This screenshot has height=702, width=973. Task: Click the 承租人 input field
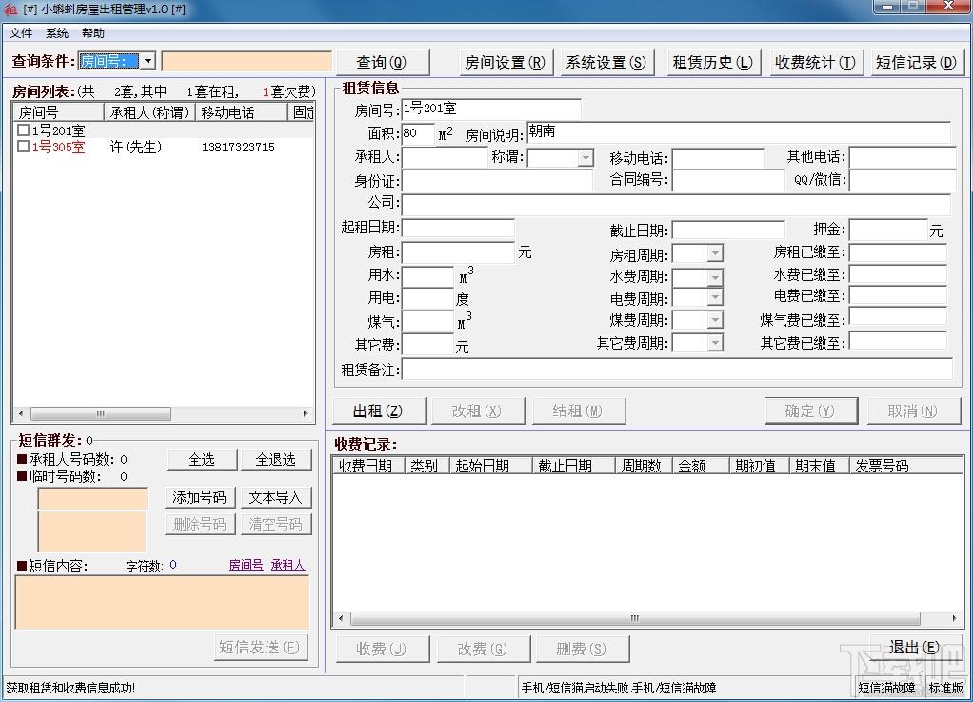point(446,158)
